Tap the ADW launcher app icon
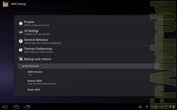The width and height of the screenshot is (177, 110). pyautogui.click(x=6, y=4)
